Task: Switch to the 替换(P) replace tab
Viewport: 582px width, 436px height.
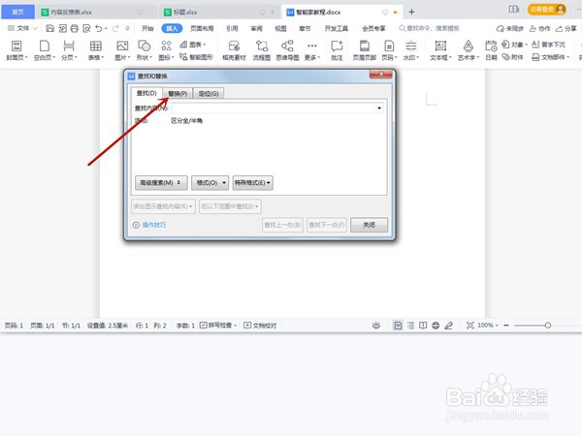Action: pos(178,93)
